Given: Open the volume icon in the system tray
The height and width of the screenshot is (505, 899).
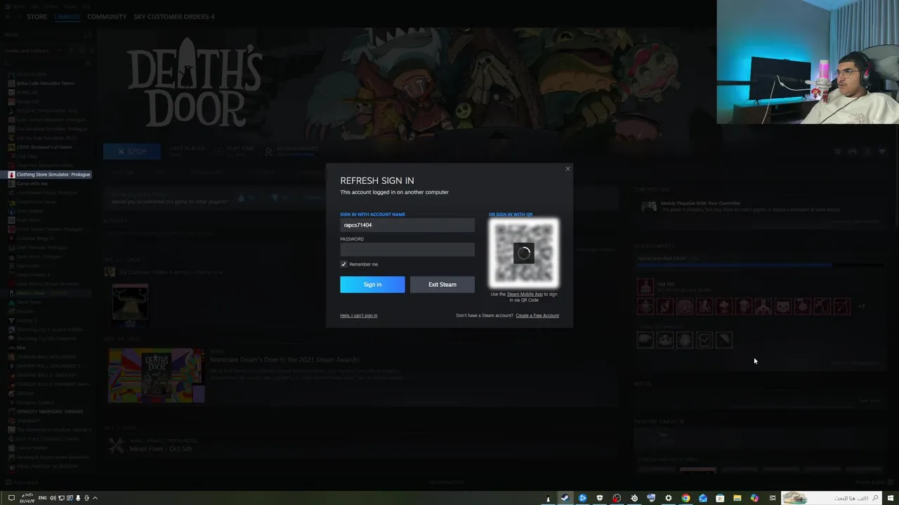Looking at the screenshot, I should point(53,498).
